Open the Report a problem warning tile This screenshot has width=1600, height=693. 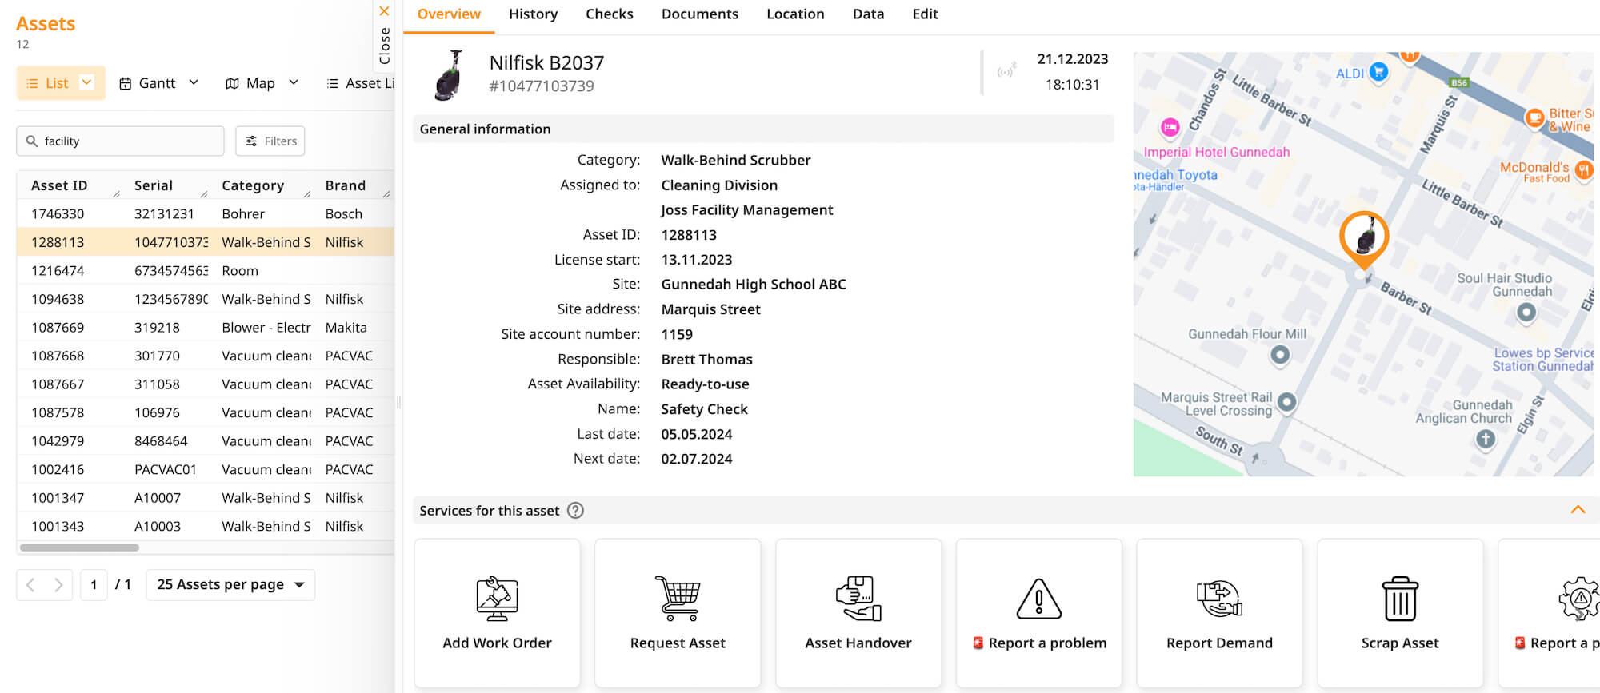click(1039, 613)
